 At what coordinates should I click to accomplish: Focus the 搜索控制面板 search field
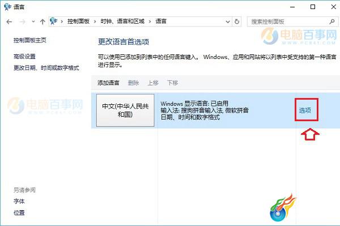[292, 22]
